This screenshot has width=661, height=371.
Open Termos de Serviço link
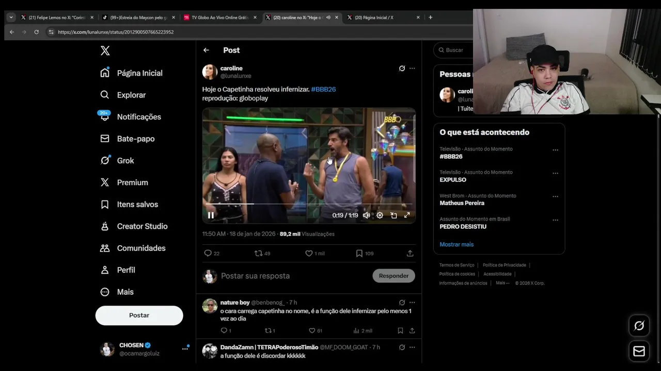coord(457,265)
